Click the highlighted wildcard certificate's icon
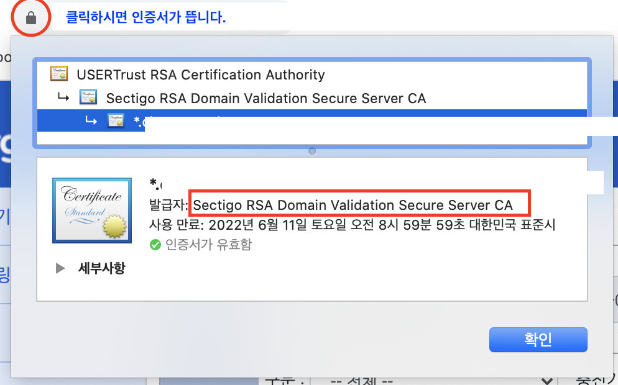This screenshot has width=618, height=385. [116, 120]
